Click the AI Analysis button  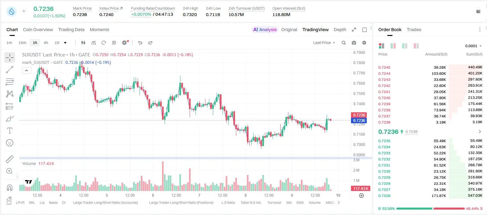(265, 30)
